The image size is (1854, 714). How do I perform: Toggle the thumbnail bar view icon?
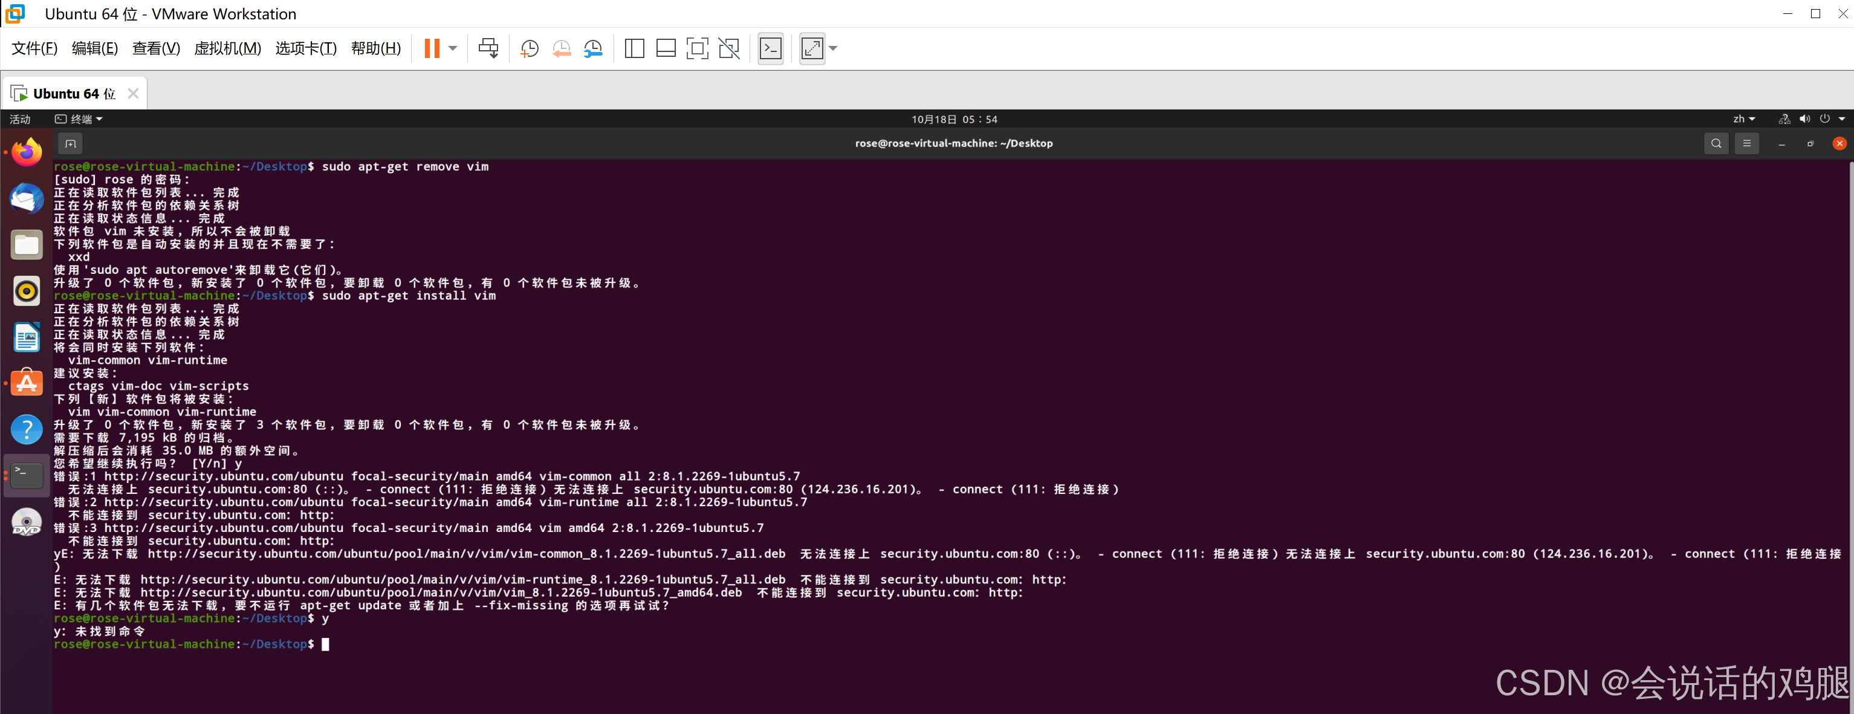666,48
